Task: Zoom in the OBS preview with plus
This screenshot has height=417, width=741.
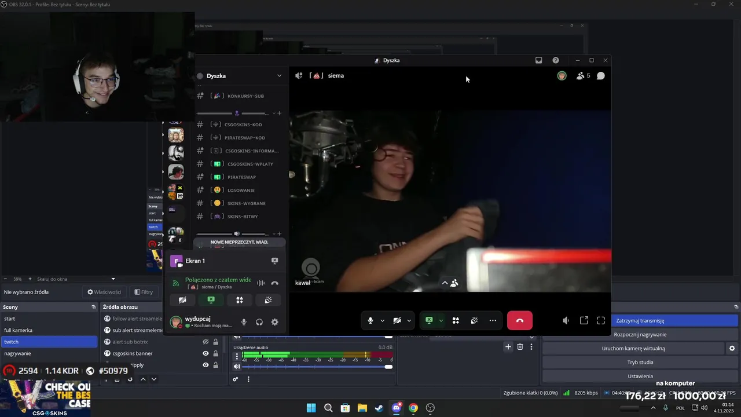Action: coord(30,279)
